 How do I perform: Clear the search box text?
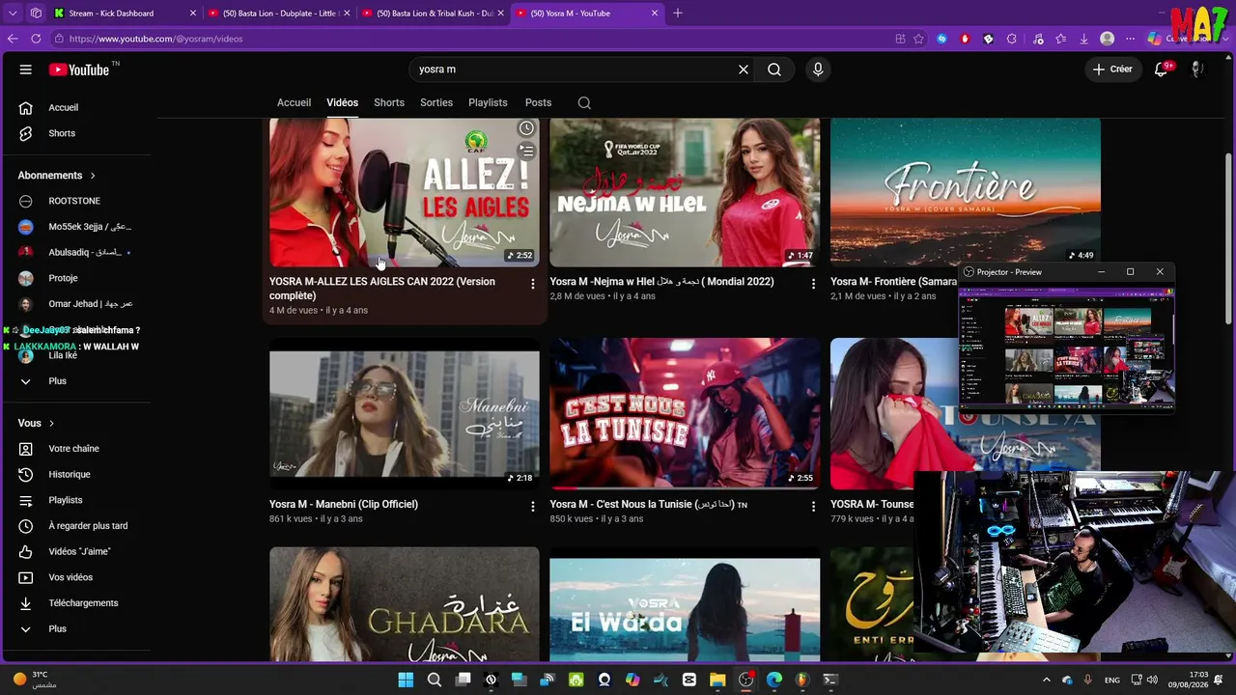coord(744,69)
